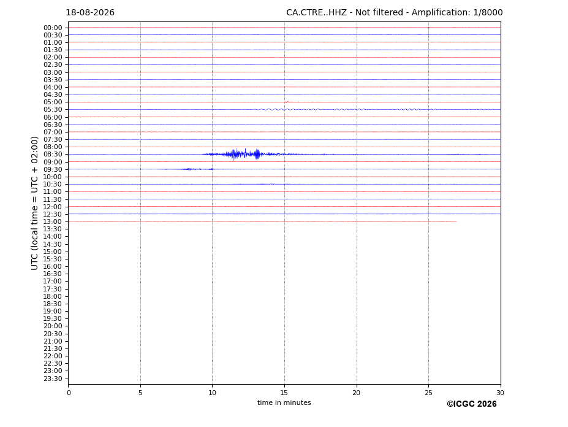Screen dimensions: 568x427
Task: Select the 23:30 time label
Action: coord(53,379)
